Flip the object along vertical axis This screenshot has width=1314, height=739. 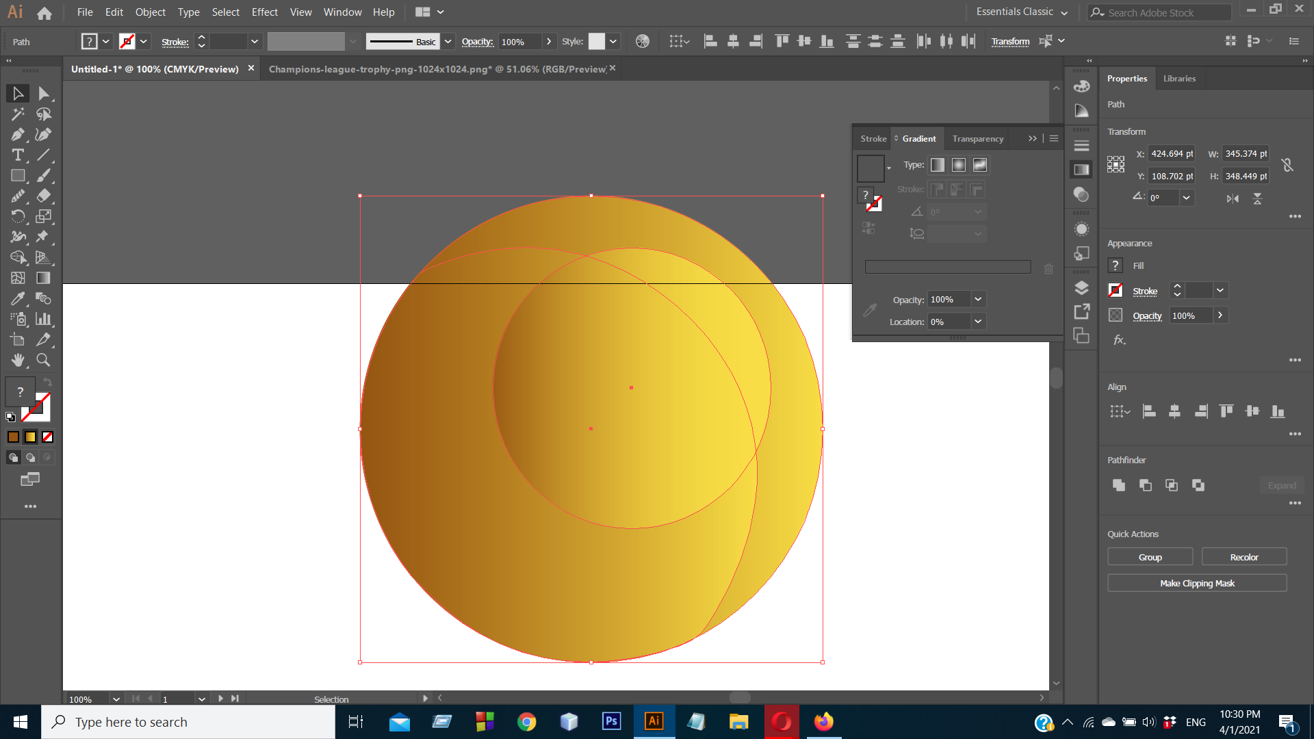click(x=1257, y=198)
